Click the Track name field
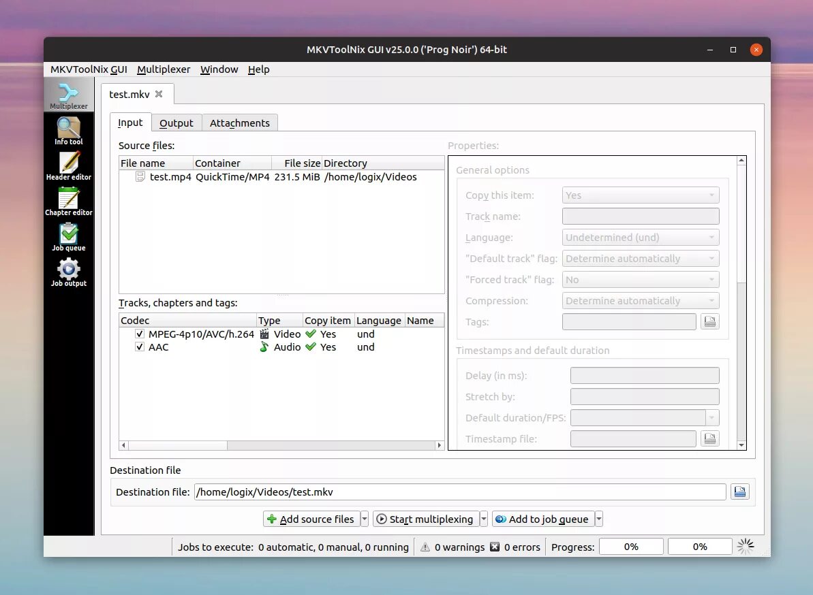The width and height of the screenshot is (813, 595). [641, 216]
